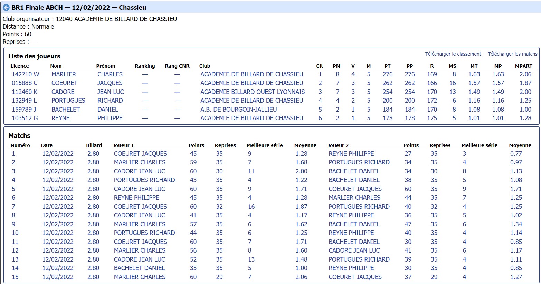Click CADORE in the Nom column
The image size is (541, 284).
63,92
